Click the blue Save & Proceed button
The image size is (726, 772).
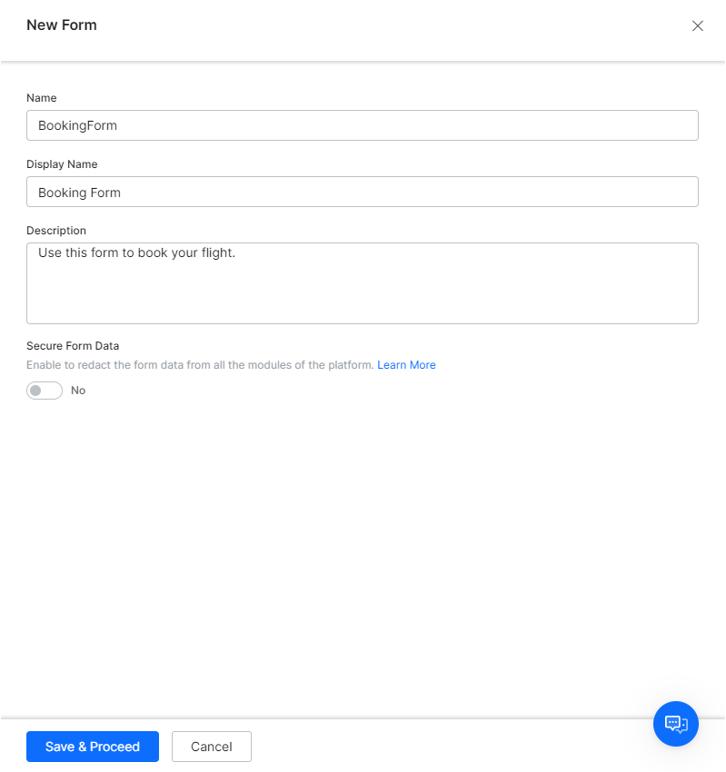pyautogui.click(x=92, y=746)
